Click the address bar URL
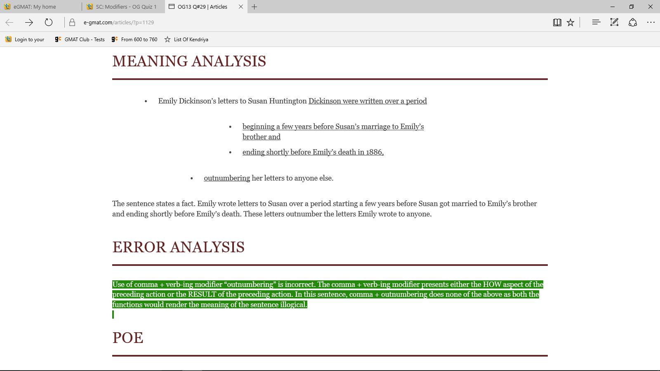This screenshot has width=660, height=371. coord(119,22)
